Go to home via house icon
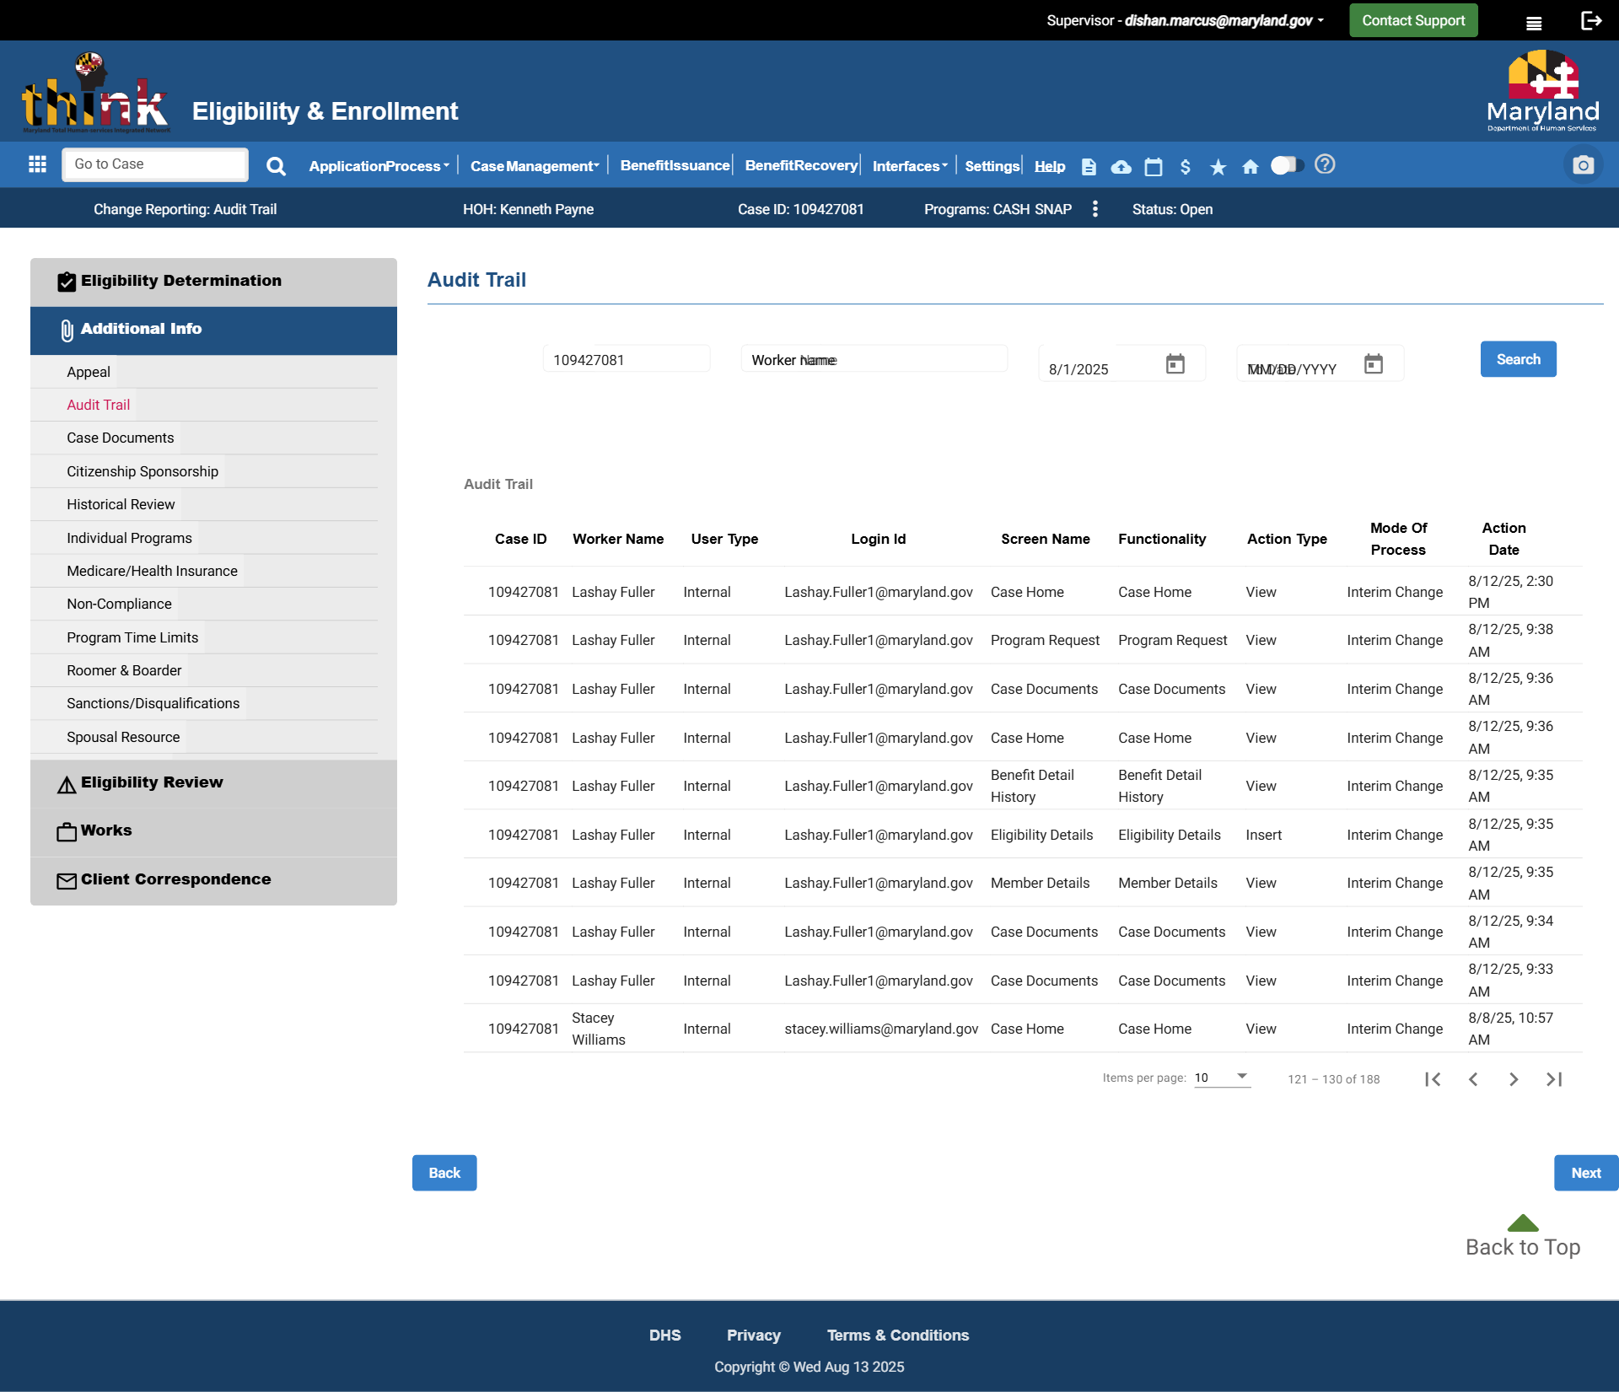 (1250, 167)
